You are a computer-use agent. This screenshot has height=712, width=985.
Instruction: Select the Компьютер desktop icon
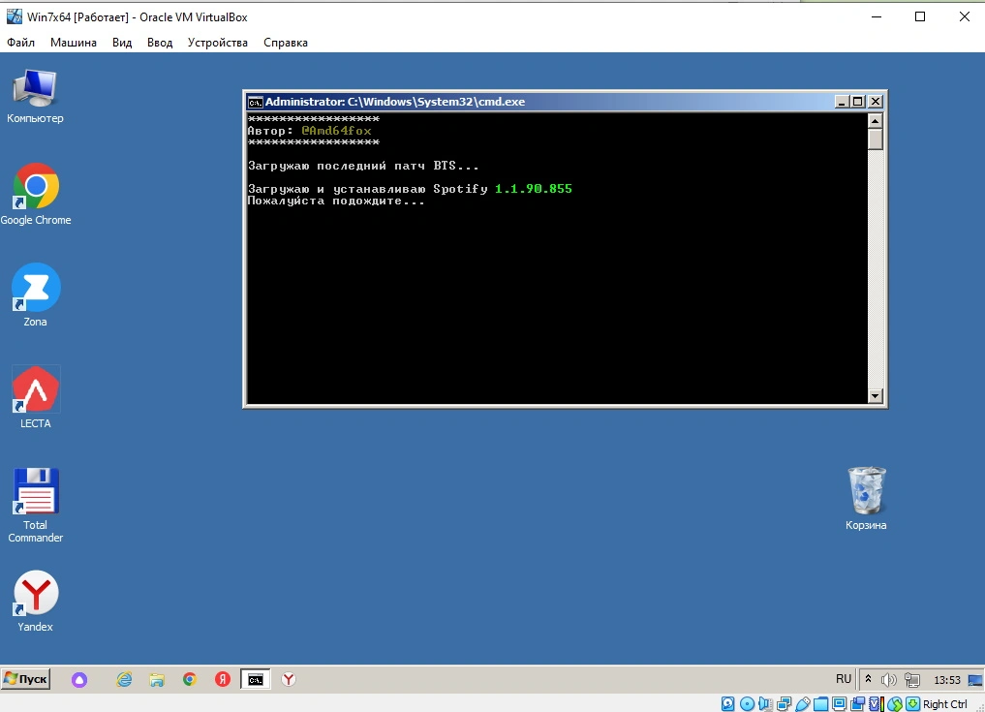point(35,96)
